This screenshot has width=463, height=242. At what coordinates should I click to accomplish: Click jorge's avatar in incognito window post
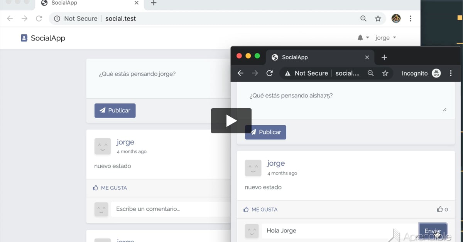click(x=253, y=168)
